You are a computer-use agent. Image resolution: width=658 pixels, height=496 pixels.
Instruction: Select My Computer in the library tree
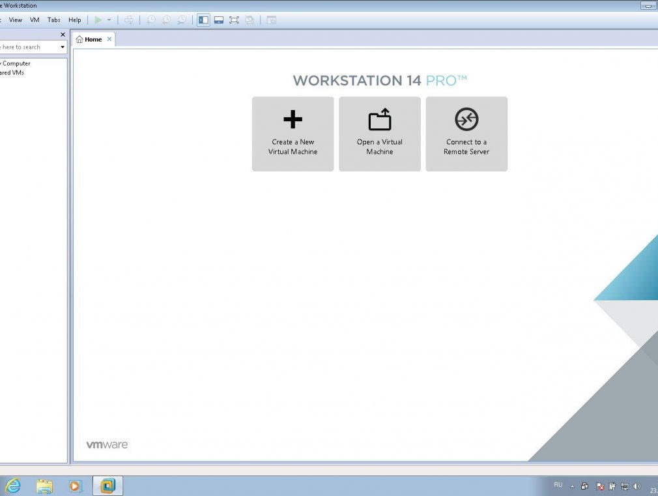[16, 63]
